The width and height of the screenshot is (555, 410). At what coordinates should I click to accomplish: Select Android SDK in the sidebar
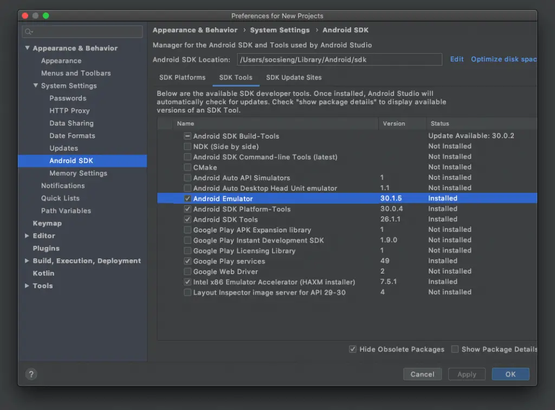[x=82, y=161]
